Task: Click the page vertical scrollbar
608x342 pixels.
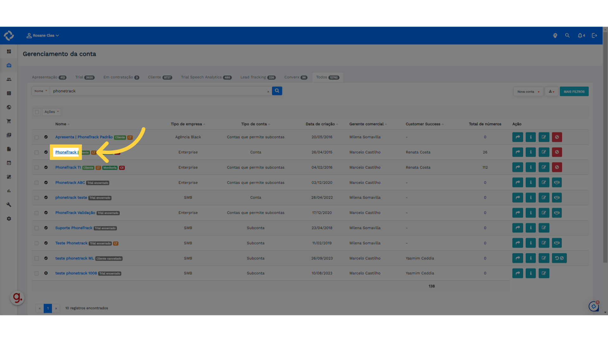Action: (605, 147)
